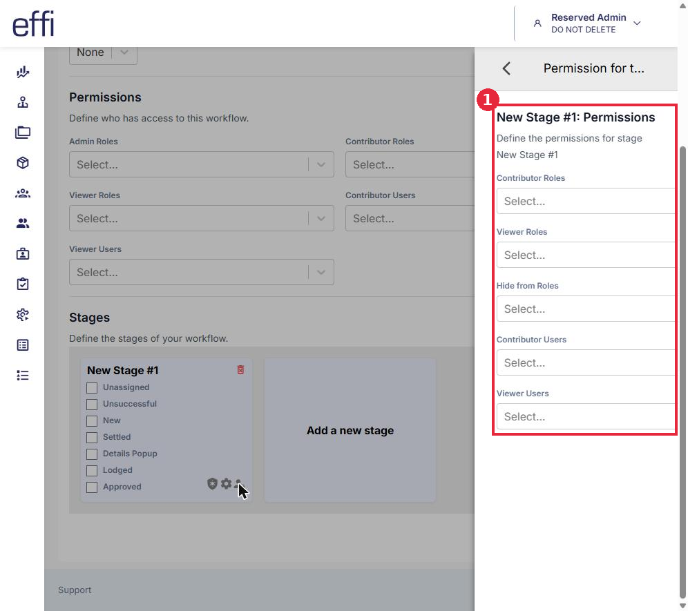This screenshot has width=688, height=611.
Task: Check the New status checkbox
Action: click(x=92, y=421)
